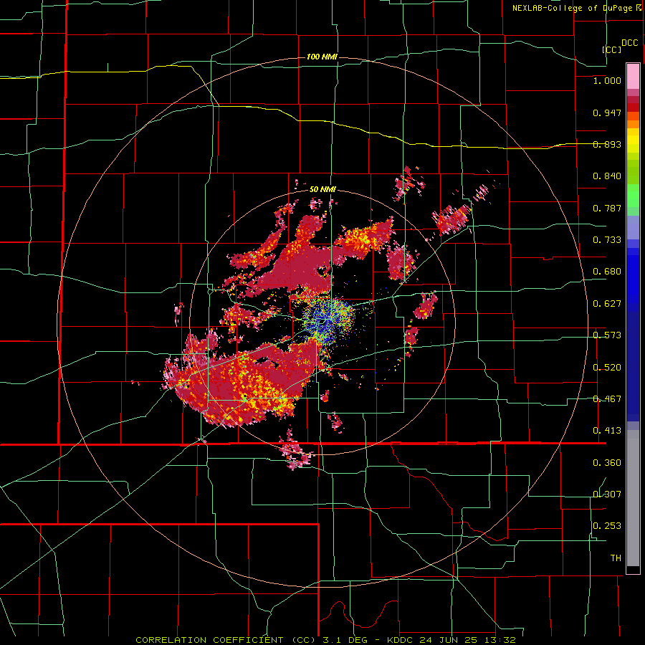645x645 pixels.
Task: Pick the gray swatch in the color bar
Action: pyautogui.click(x=633, y=498)
